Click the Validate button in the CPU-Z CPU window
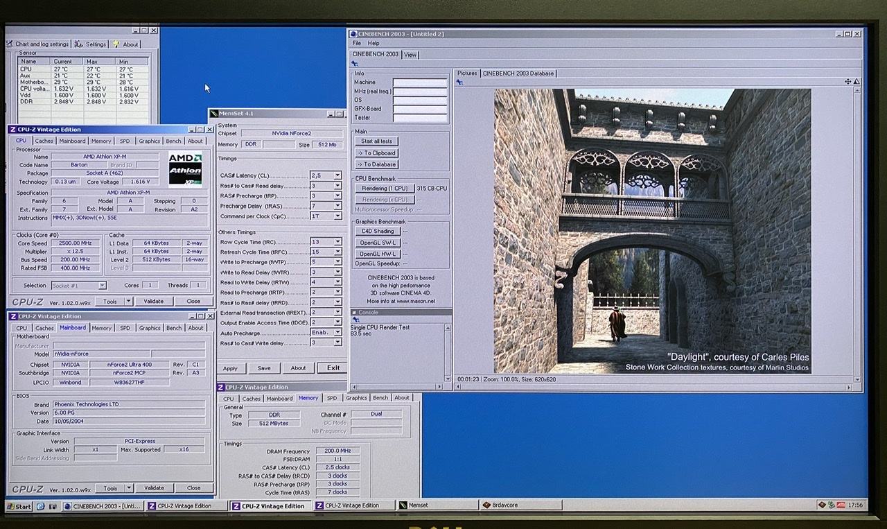This screenshot has width=887, height=529. coord(154,302)
